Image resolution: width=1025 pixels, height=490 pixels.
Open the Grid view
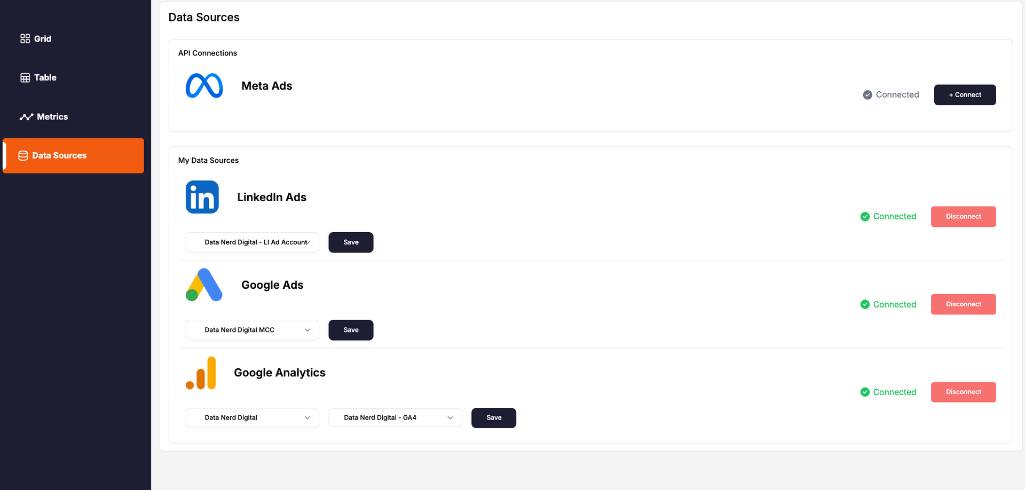43,38
